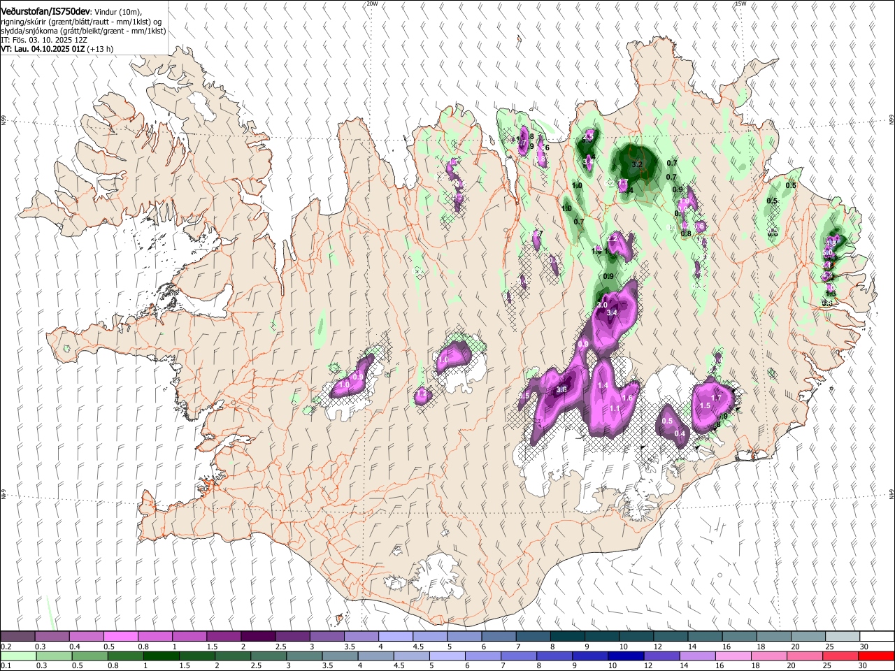
Task: Click the 3.2 value in dark green rain area
Action: pos(637,164)
